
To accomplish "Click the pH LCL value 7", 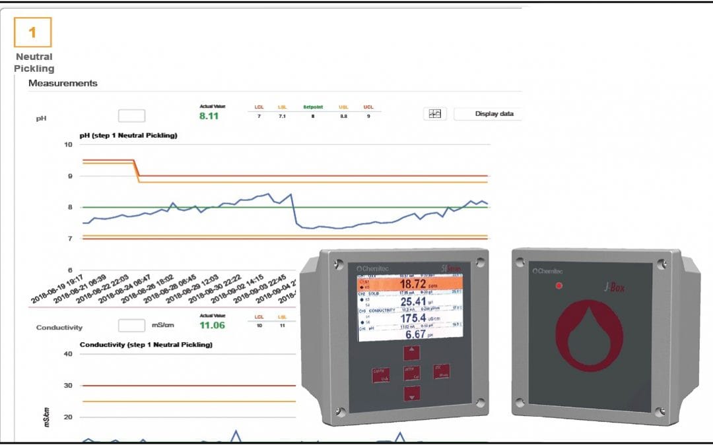I will pos(259,116).
